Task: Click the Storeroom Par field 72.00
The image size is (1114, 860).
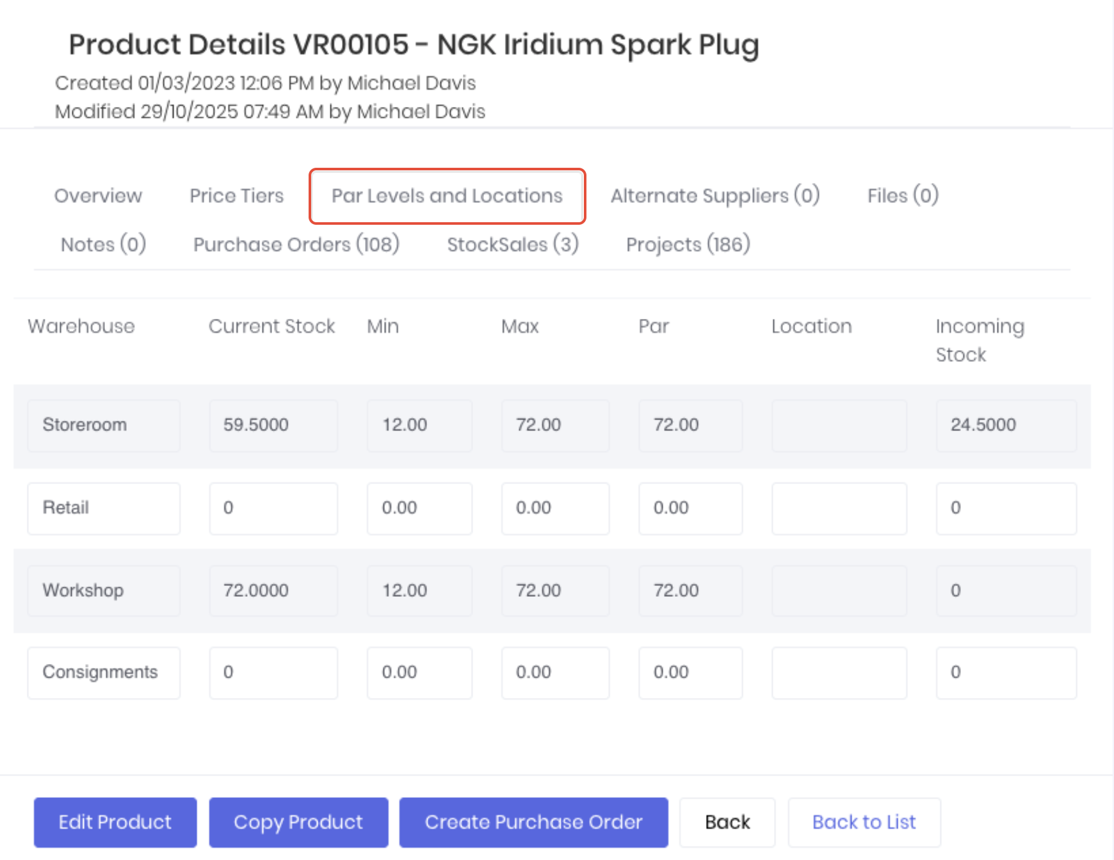Action: pos(691,426)
